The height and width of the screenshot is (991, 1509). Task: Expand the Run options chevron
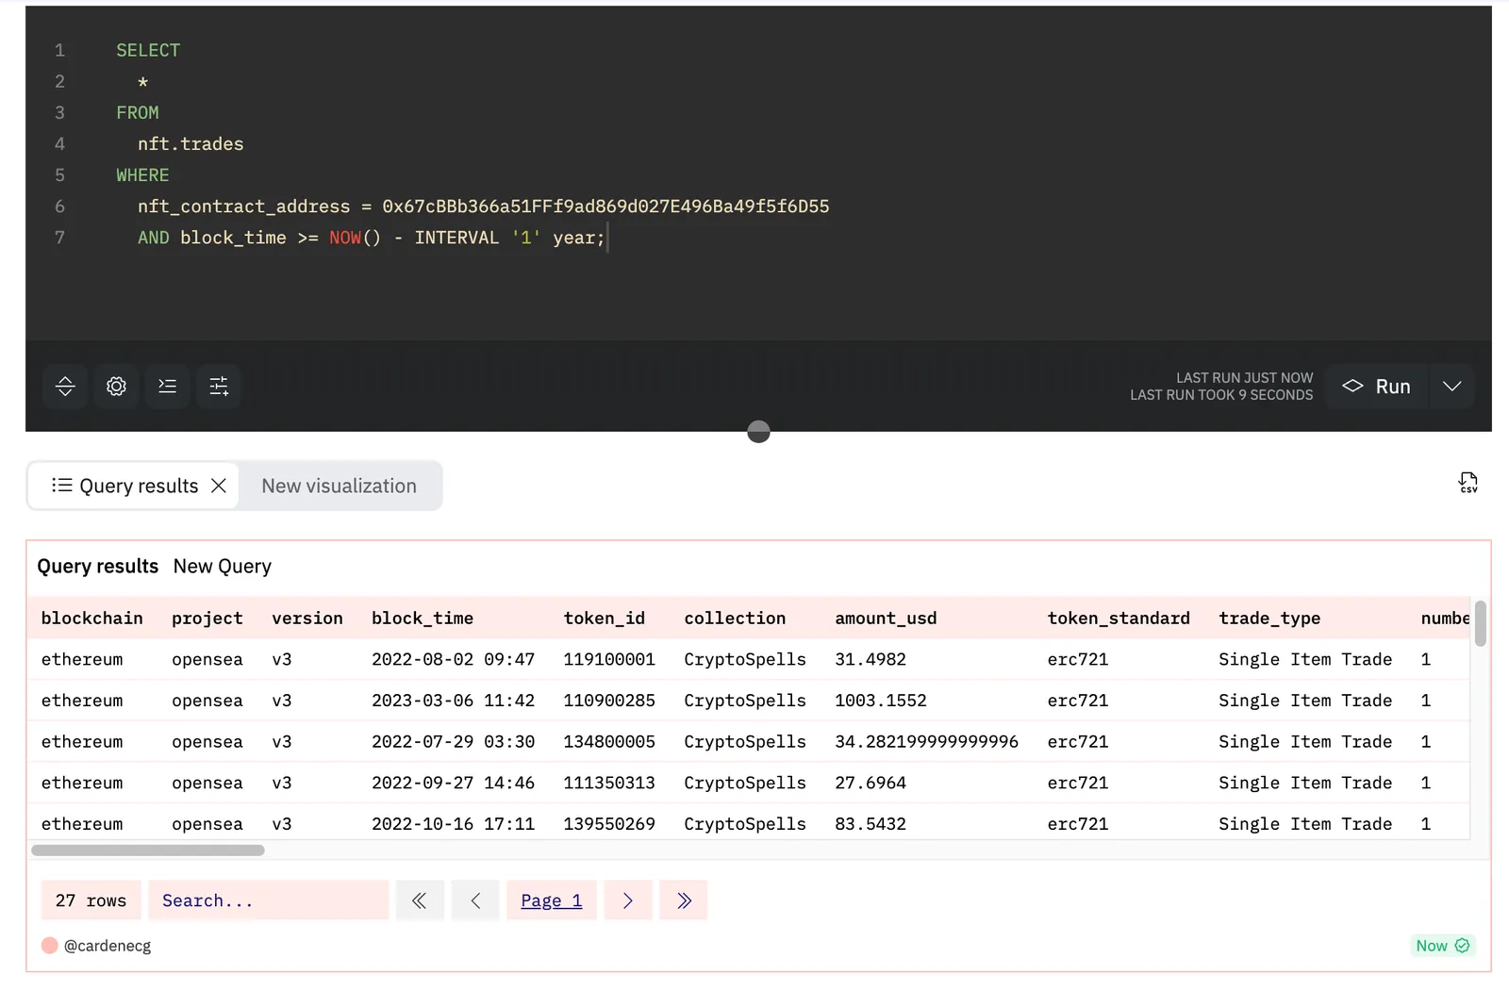[1452, 387]
